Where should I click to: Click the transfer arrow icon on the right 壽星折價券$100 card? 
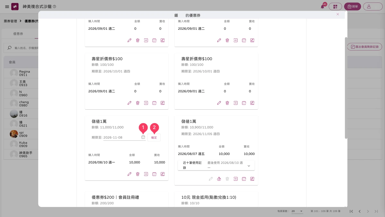(x=235, y=103)
